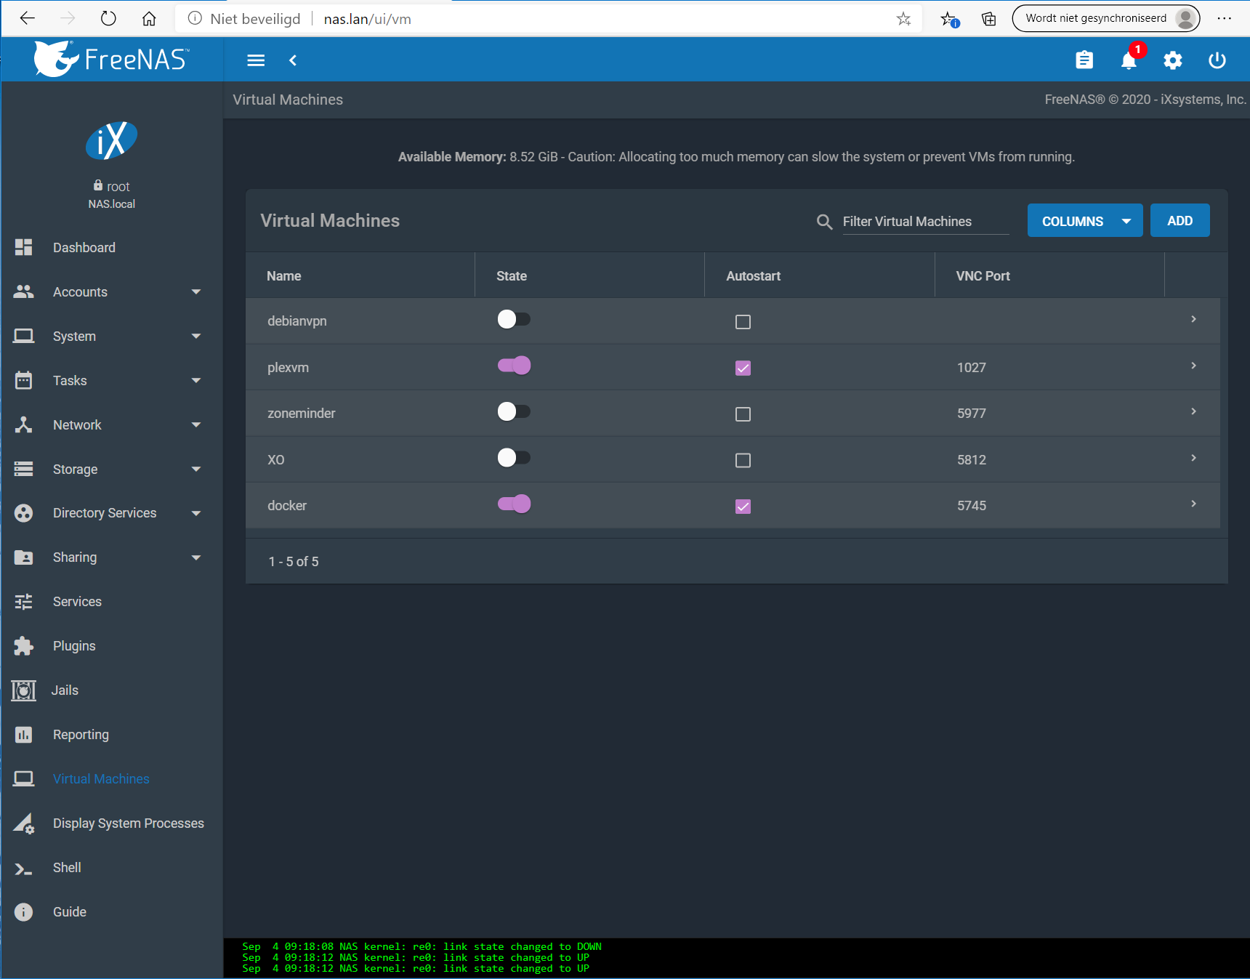Click the power button icon
Viewport: 1250px width, 979px height.
pos(1217,60)
